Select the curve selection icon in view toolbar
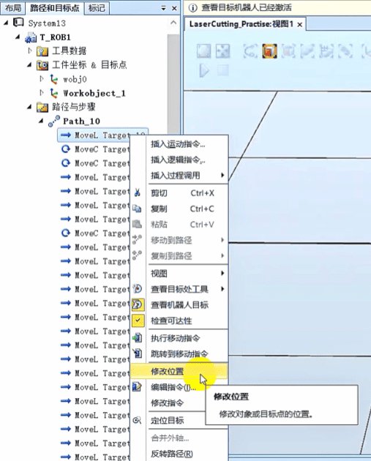Image resolution: width=371 pixels, height=461 pixels. coord(250,51)
